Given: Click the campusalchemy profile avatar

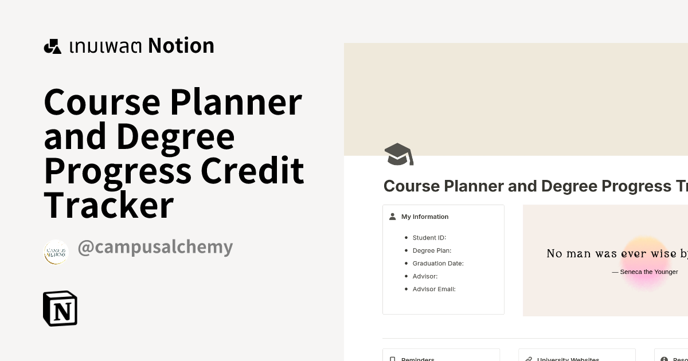Looking at the screenshot, I should [x=56, y=252].
